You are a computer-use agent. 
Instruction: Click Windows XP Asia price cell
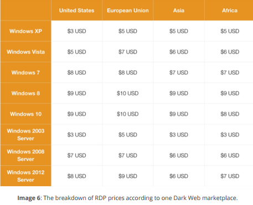[179, 31]
